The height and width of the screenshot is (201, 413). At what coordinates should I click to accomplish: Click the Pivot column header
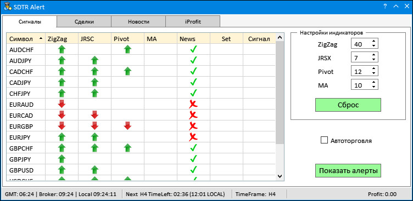click(128, 39)
